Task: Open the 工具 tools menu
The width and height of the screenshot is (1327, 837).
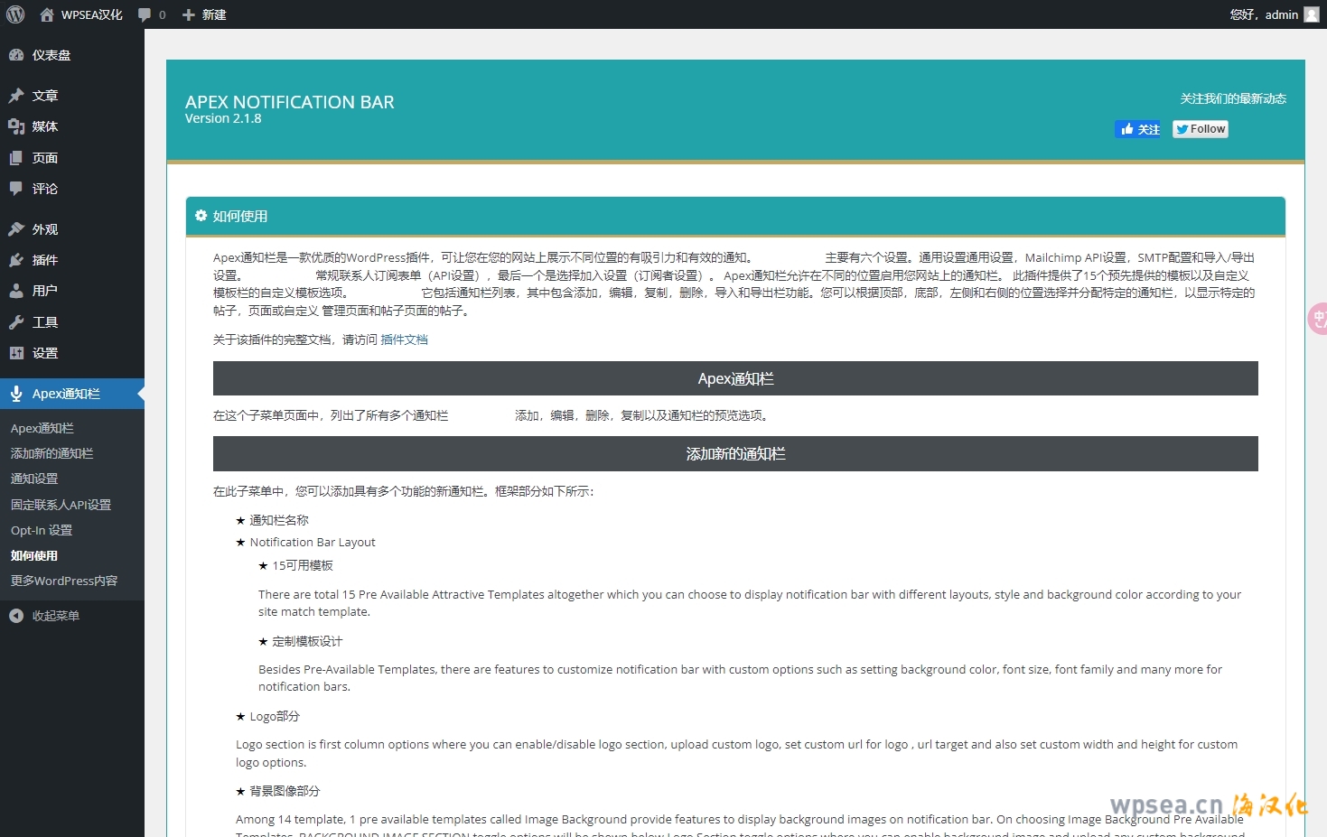Action: (x=44, y=322)
